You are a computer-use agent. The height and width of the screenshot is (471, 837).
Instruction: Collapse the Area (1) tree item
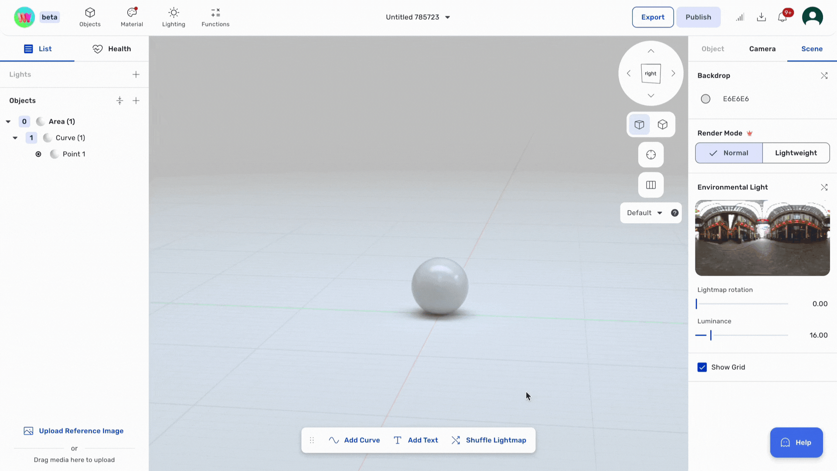click(8, 122)
